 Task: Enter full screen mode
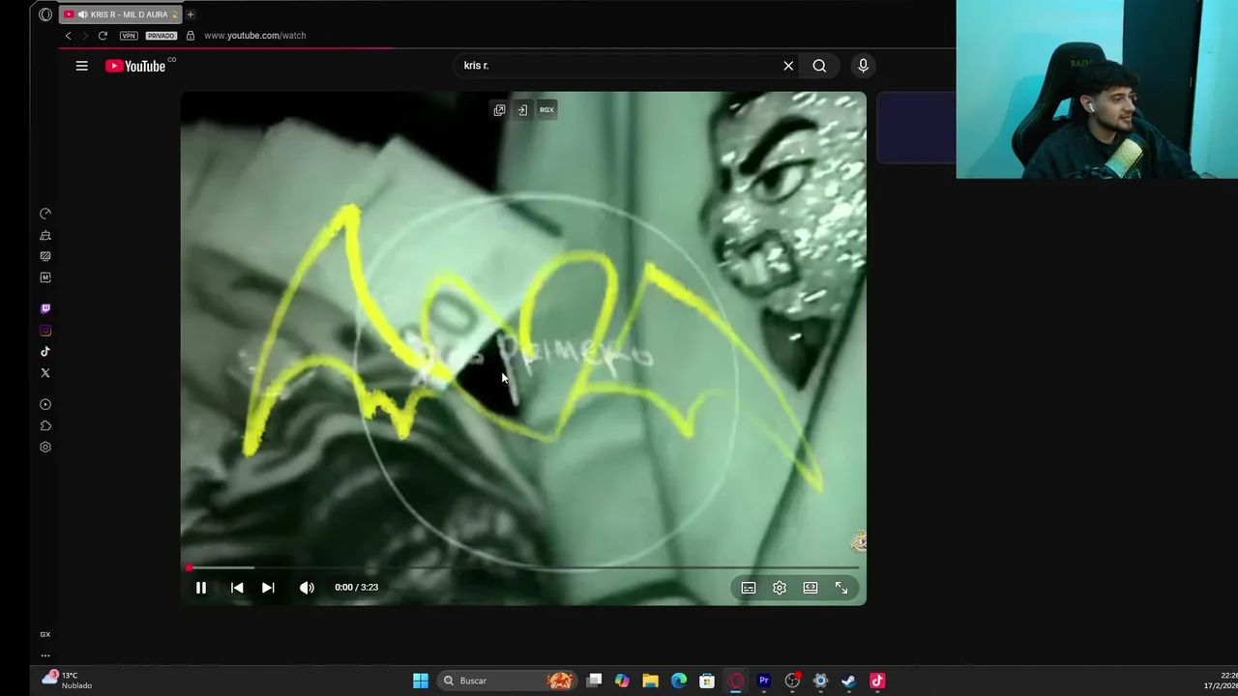point(841,588)
